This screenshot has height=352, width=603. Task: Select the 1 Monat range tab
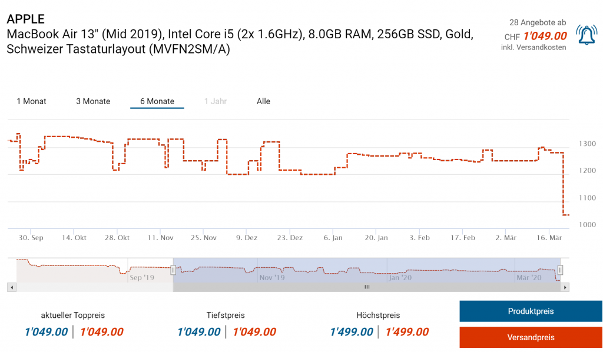point(31,101)
